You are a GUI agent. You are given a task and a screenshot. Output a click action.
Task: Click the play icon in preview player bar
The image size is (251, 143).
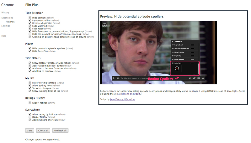point(114,78)
